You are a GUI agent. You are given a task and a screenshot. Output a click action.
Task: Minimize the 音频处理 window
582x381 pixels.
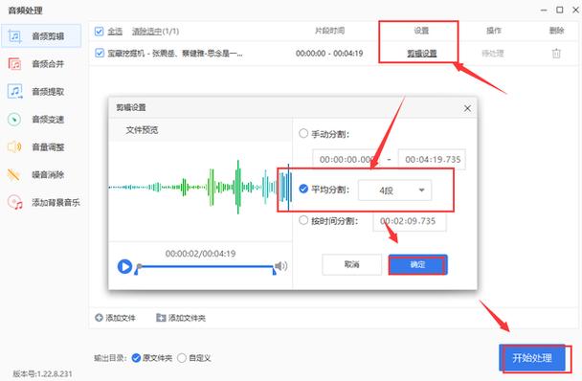click(544, 10)
